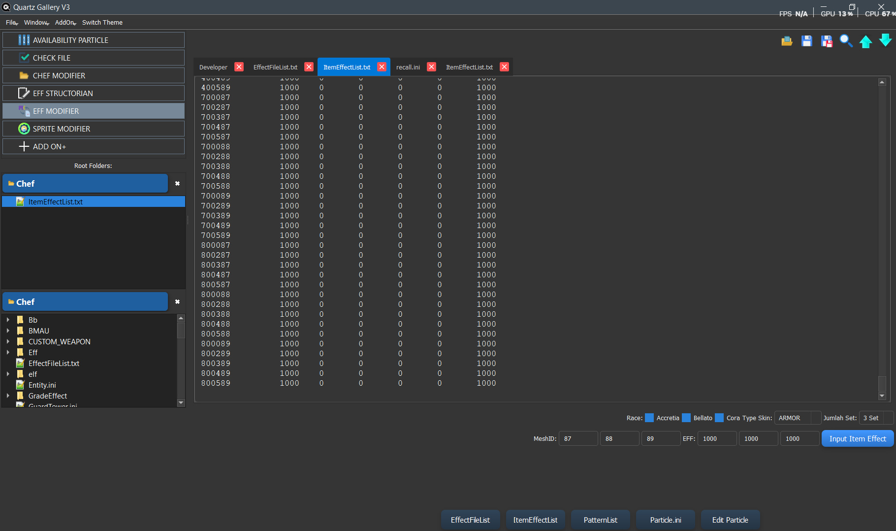Click the teal up arrow toolbar icon
This screenshot has height=531, width=896.
click(866, 41)
